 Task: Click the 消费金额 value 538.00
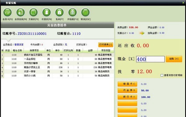click(x=133, y=27)
